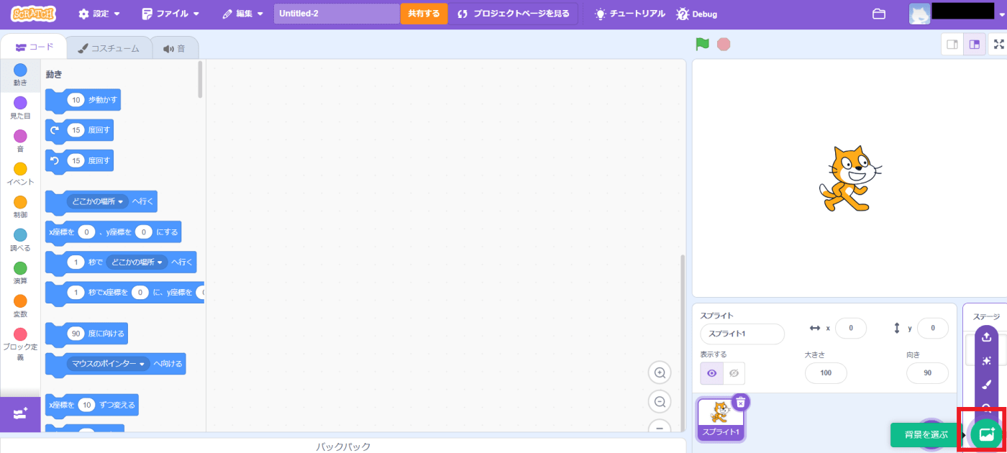Open the バックパック bar
Screen dimensions: 1007x453
click(x=343, y=446)
